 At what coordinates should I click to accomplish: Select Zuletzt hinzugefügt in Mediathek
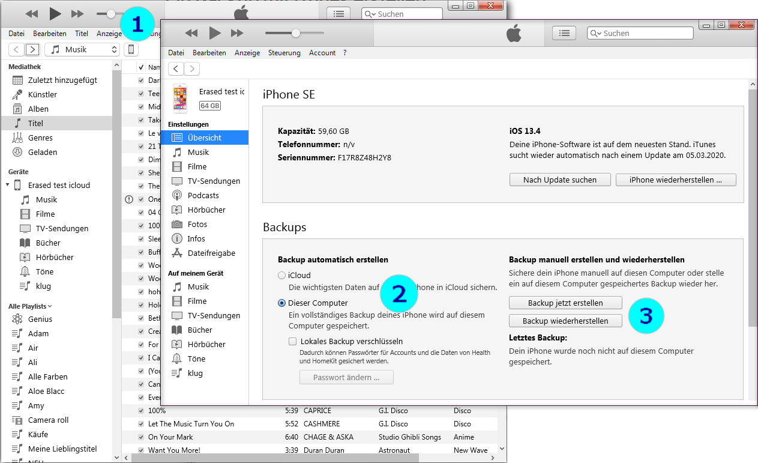pyautogui.click(x=56, y=80)
